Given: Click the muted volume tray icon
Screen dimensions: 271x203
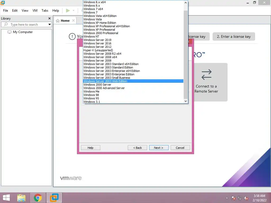Looking at the screenshot, I should click(246, 198).
